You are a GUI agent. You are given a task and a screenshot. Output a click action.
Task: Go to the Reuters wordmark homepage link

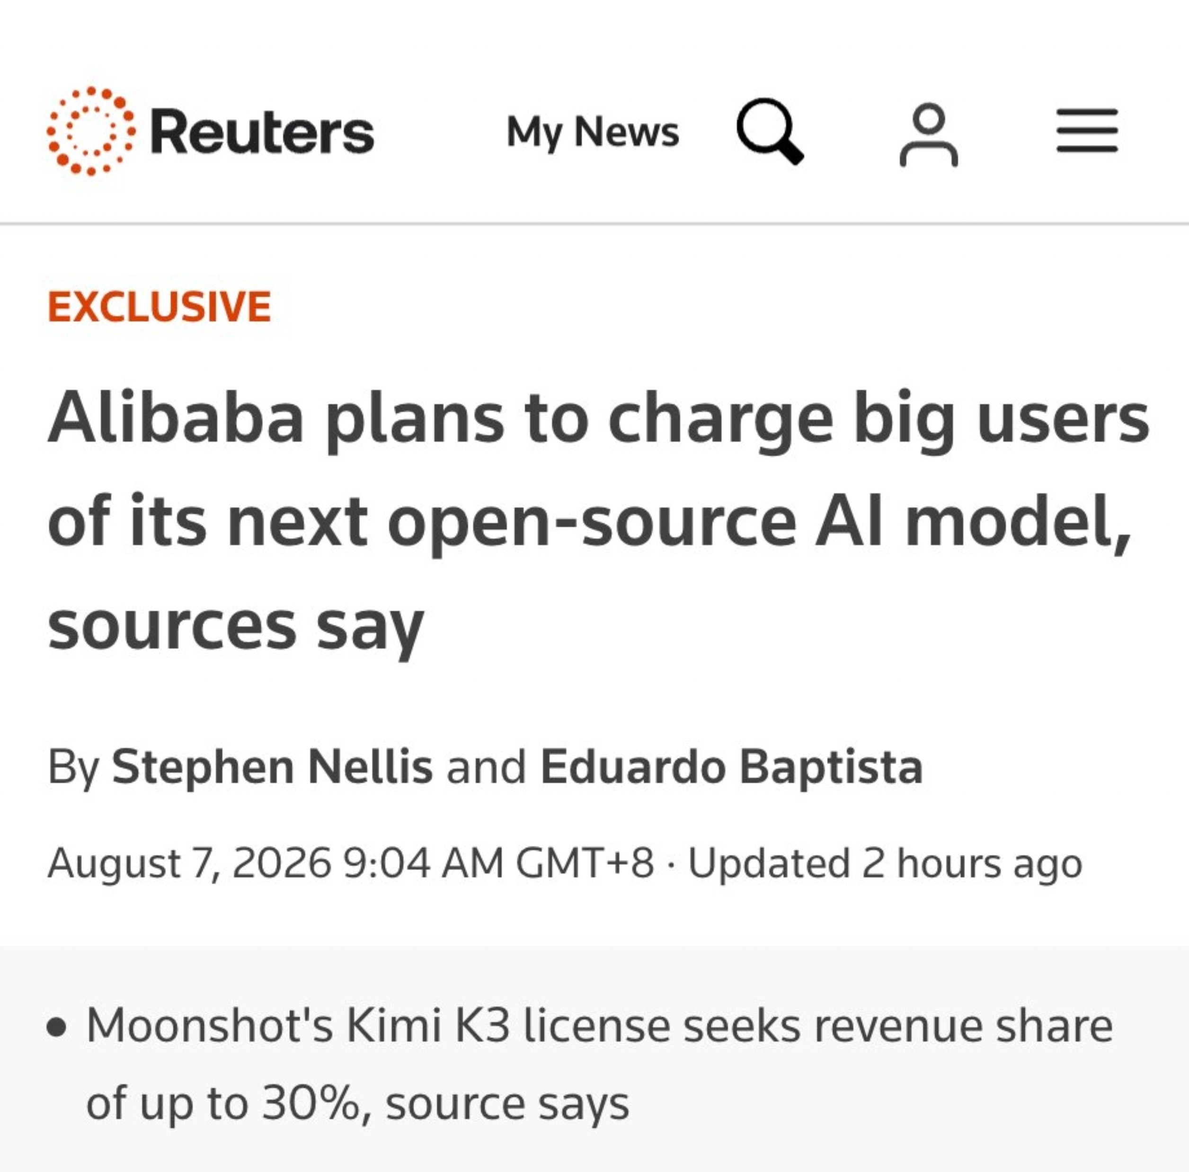tap(262, 132)
